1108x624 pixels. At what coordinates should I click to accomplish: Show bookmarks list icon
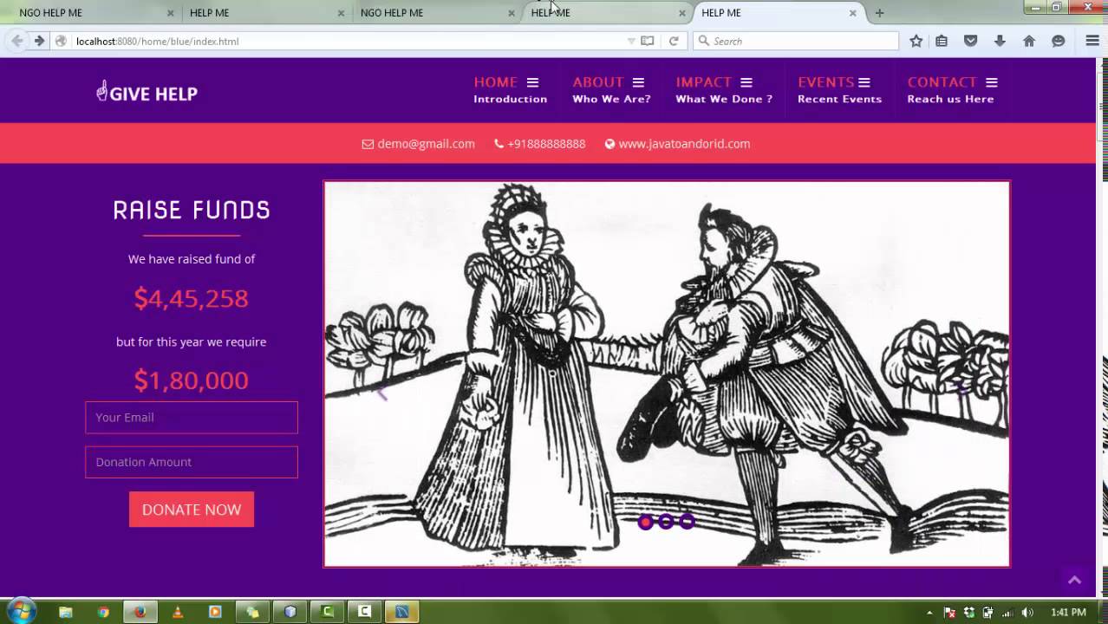[x=942, y=41]
